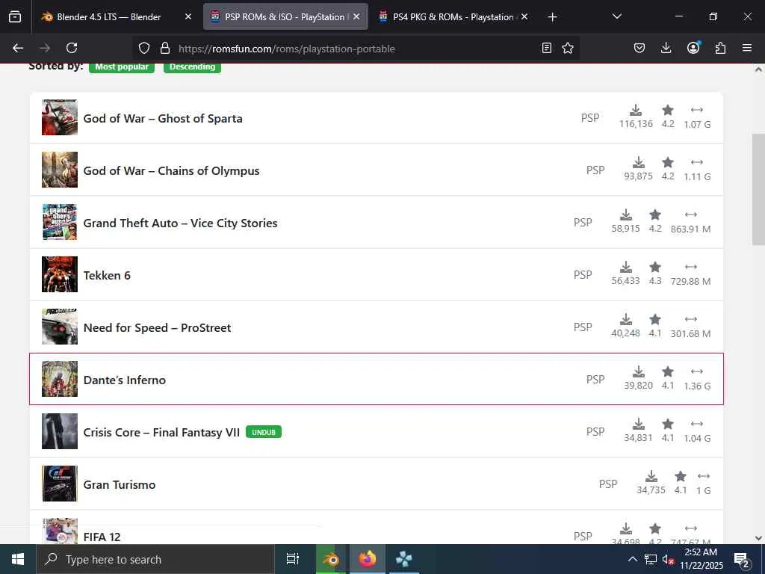Screen dimensions: 765x574
Task: Click the rating star for Chains of Olympus
Action: [668, 162]
